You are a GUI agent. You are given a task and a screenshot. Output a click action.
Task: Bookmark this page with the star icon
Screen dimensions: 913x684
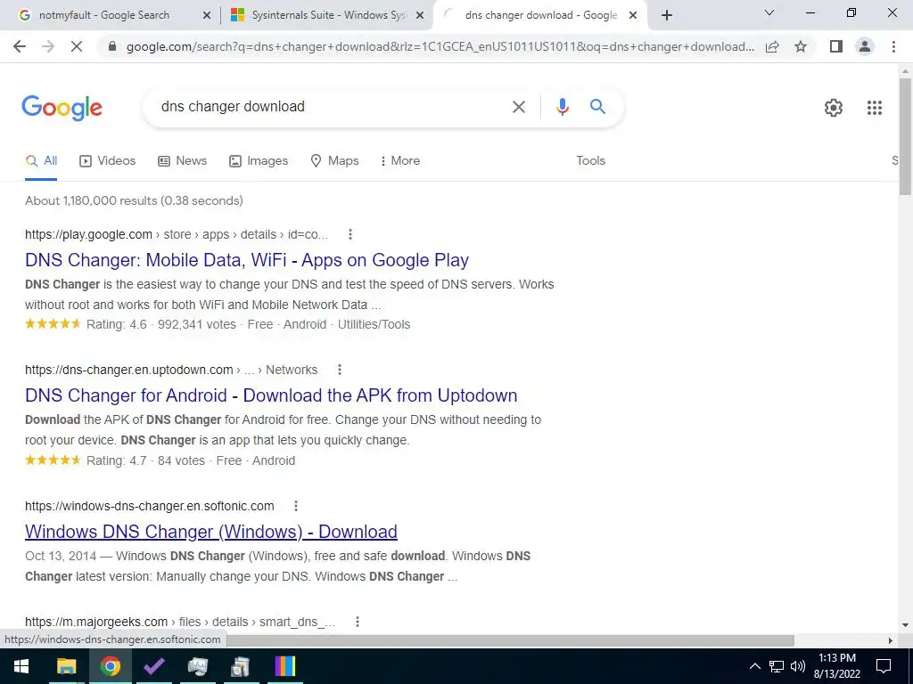click(801, 46)
